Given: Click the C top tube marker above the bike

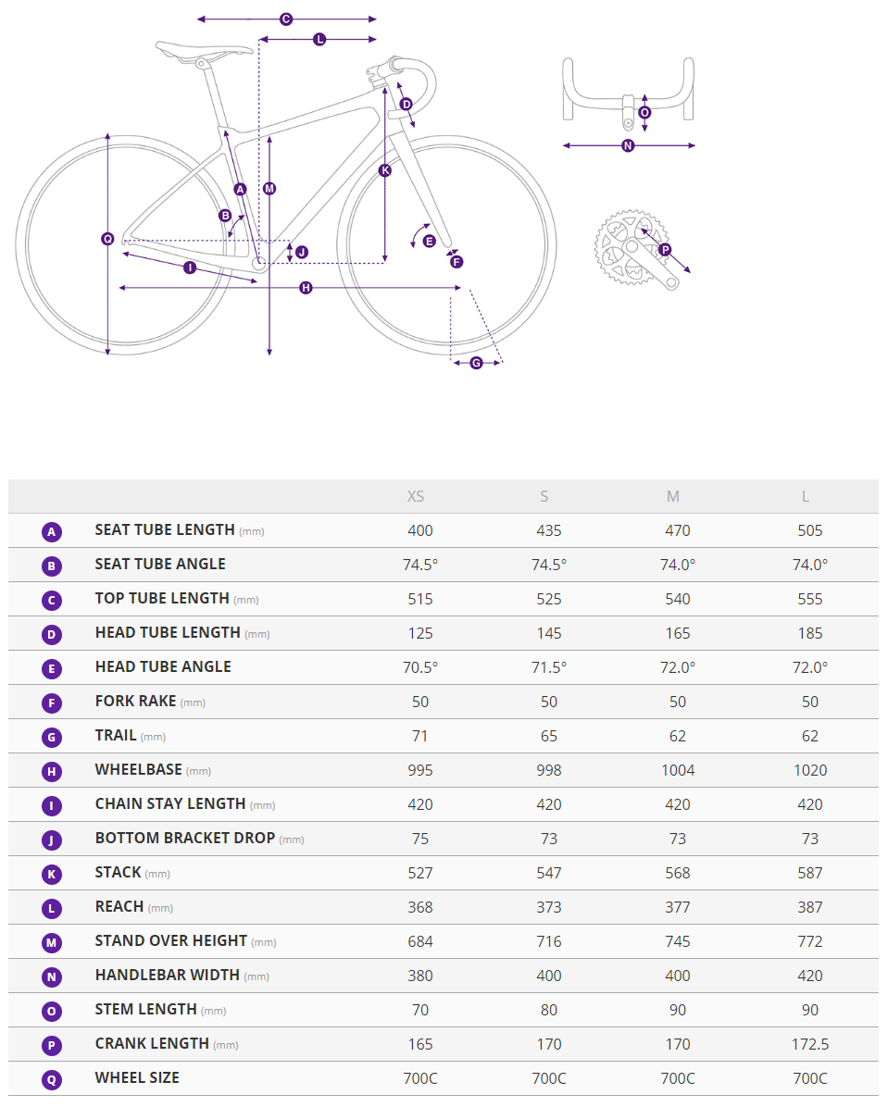Looking at the screenshot, I should pos(286,19).
